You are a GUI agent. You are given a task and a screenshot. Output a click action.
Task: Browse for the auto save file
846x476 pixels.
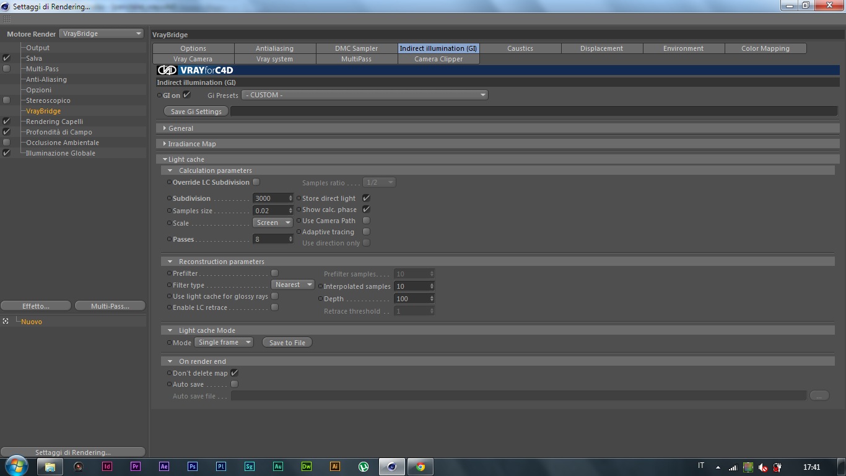click(819, 395)
